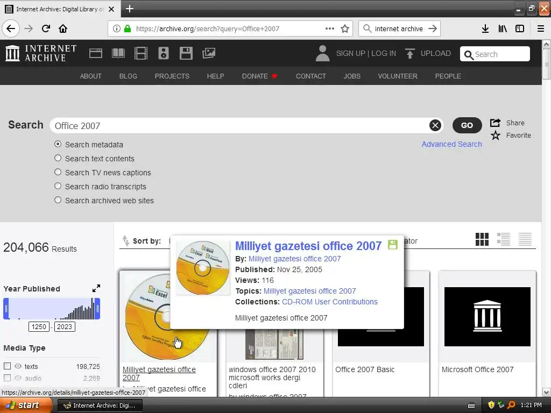The width and height of the screenshot is (551, 413).
Task: Click the SIGN UP link
Action: [x=351, y=53]
